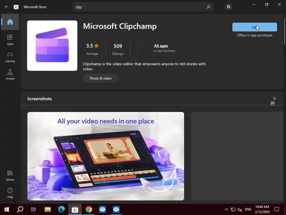286x215 pixels.
Task: Open Task View on the taskbar
Action: pyautogui.click(x=34, y=209)
